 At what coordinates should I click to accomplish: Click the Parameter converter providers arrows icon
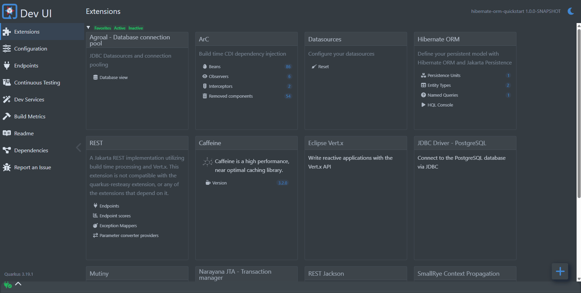(95, 235)
